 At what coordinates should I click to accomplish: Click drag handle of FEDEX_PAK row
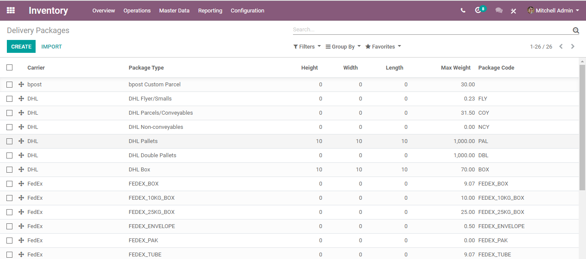click(21, 241)
